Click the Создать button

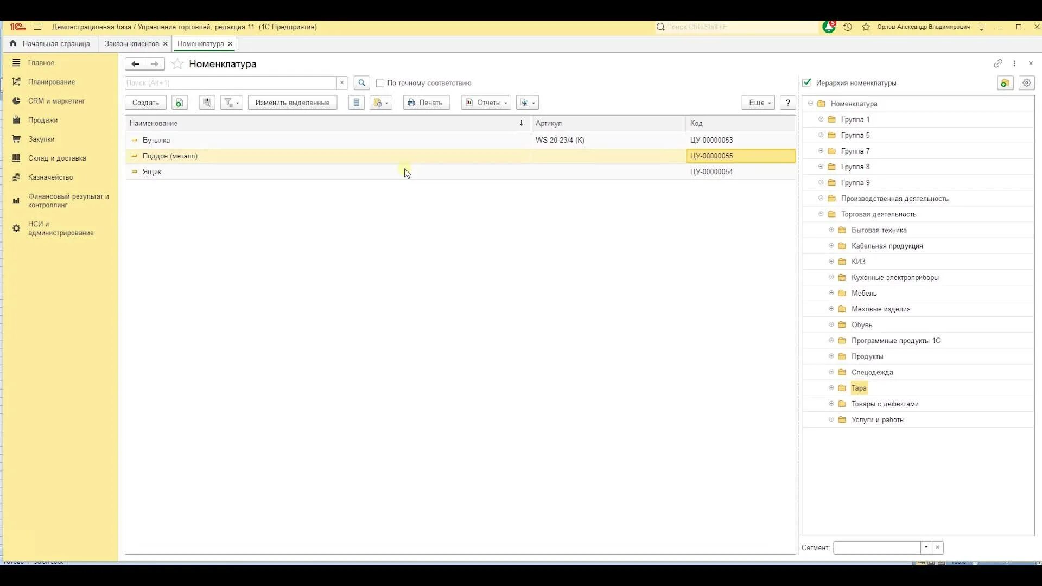click(x=145, y=103)
